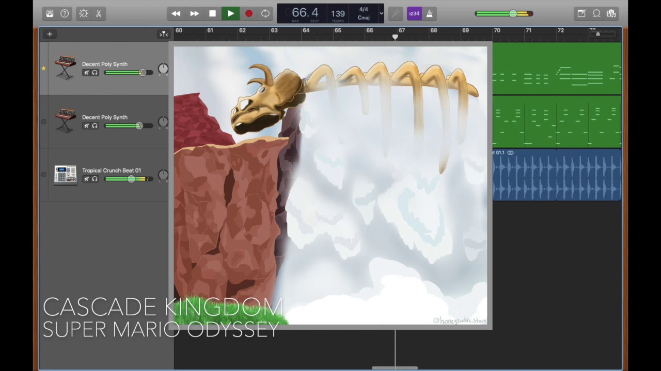661x371 pixels.
Task: Start recording with the red button
Action: pyautogui.click(x=248, y=14)
